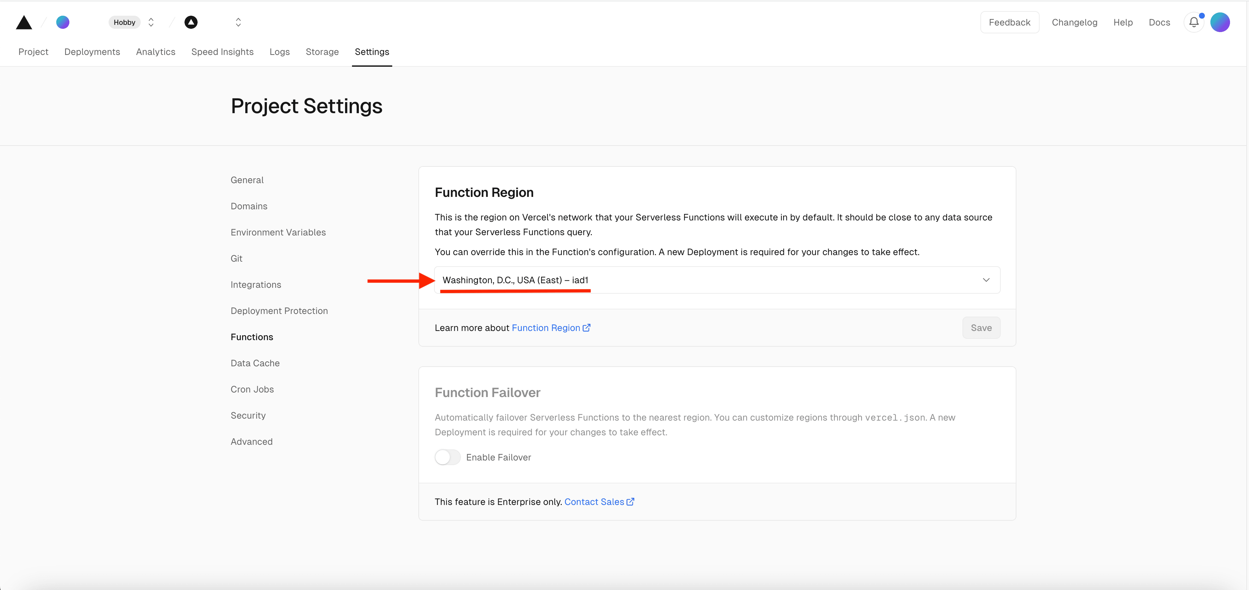The height and width of the screenshot is (590, 1249).
Task: Click the Vercel triangle logo icon
Action: point(24,22)
